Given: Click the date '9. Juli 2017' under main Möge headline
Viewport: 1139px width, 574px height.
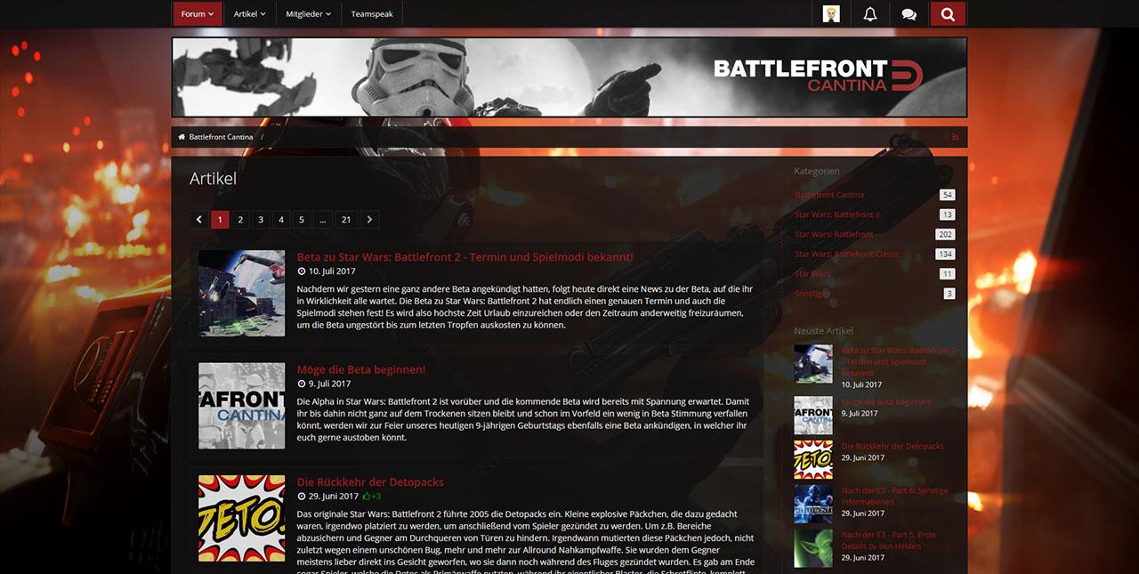Looking at the screenshot, I should point(329,384).
